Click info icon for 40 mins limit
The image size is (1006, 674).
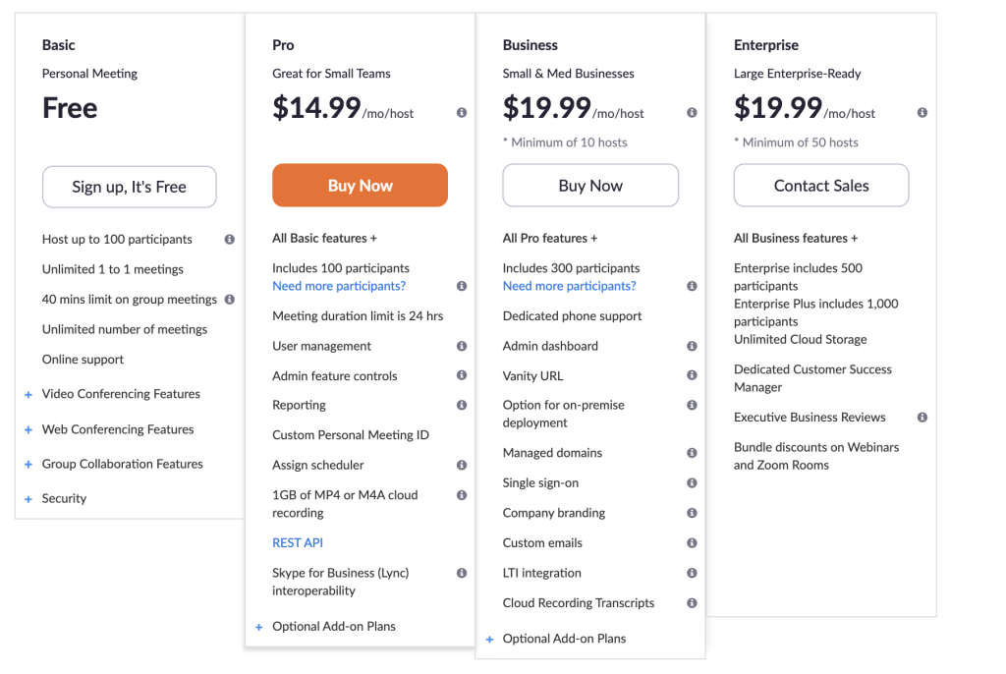(229, 300)
